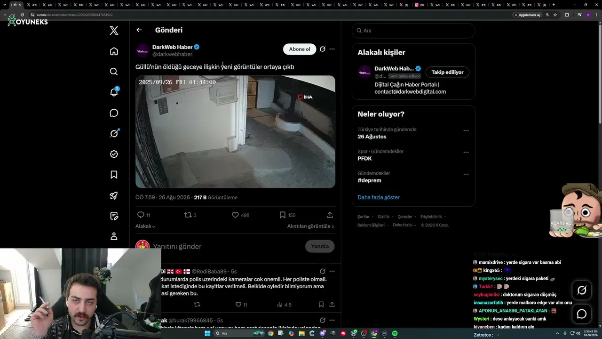Share the DarkWeb Haber post
This screenshot has width=602, height=339.
(330, 215)
